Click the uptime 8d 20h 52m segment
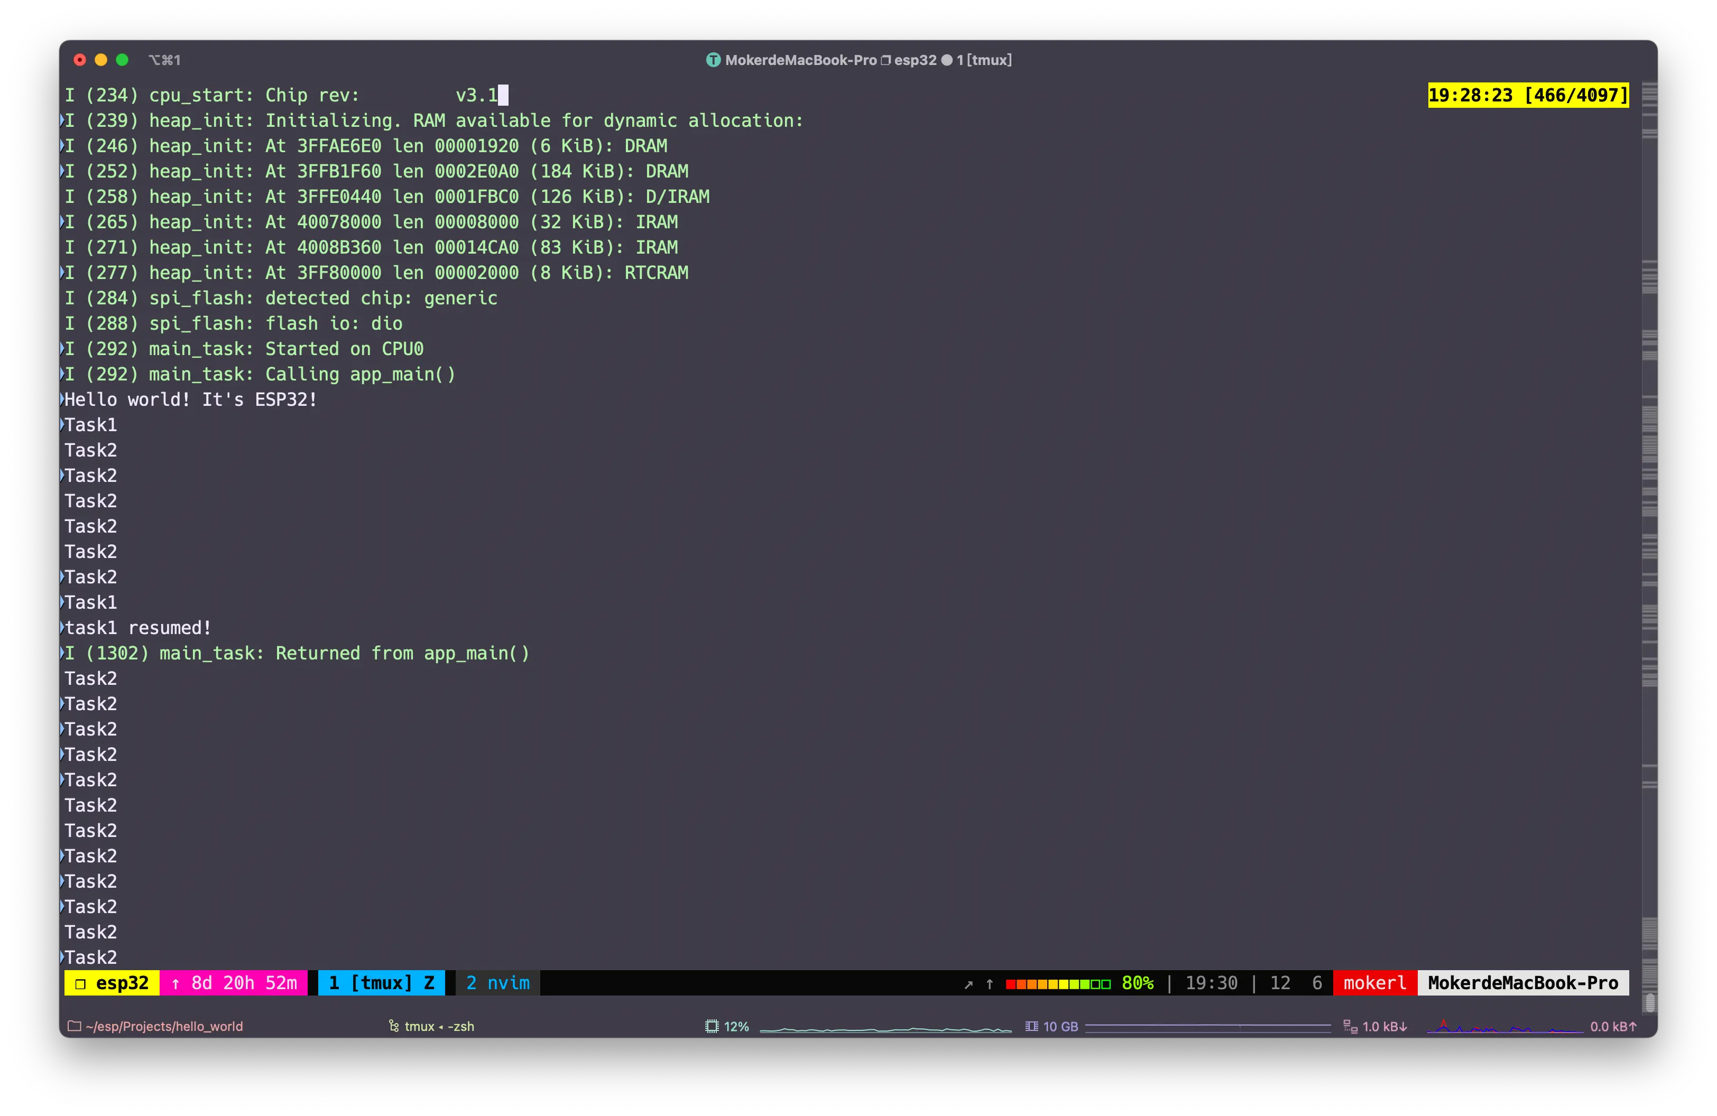Image resolution: width=1717 pixels, height=1116 pixels. click(x=234, y=983)
